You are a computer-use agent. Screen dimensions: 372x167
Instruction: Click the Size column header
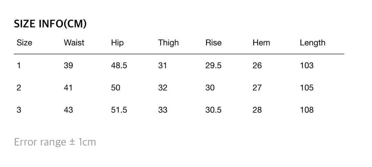tap(24, 43)
